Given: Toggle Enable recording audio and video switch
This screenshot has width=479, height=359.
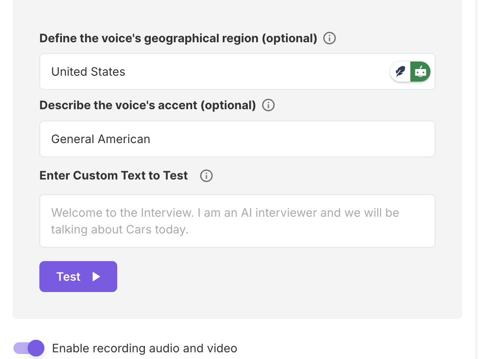Looking at the screenshot, I should click(x=28, y=348).
